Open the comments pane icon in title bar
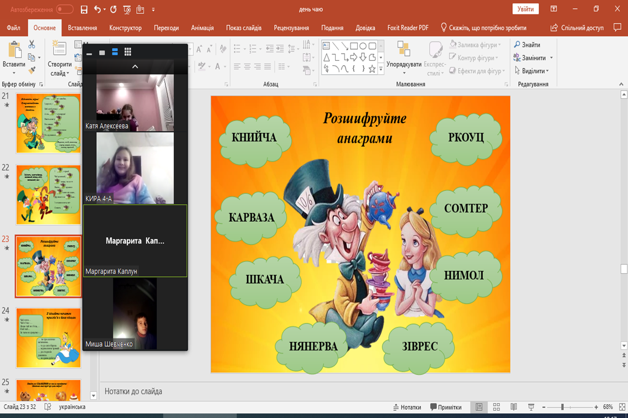The image size is (628, 418). coord(617,27)
